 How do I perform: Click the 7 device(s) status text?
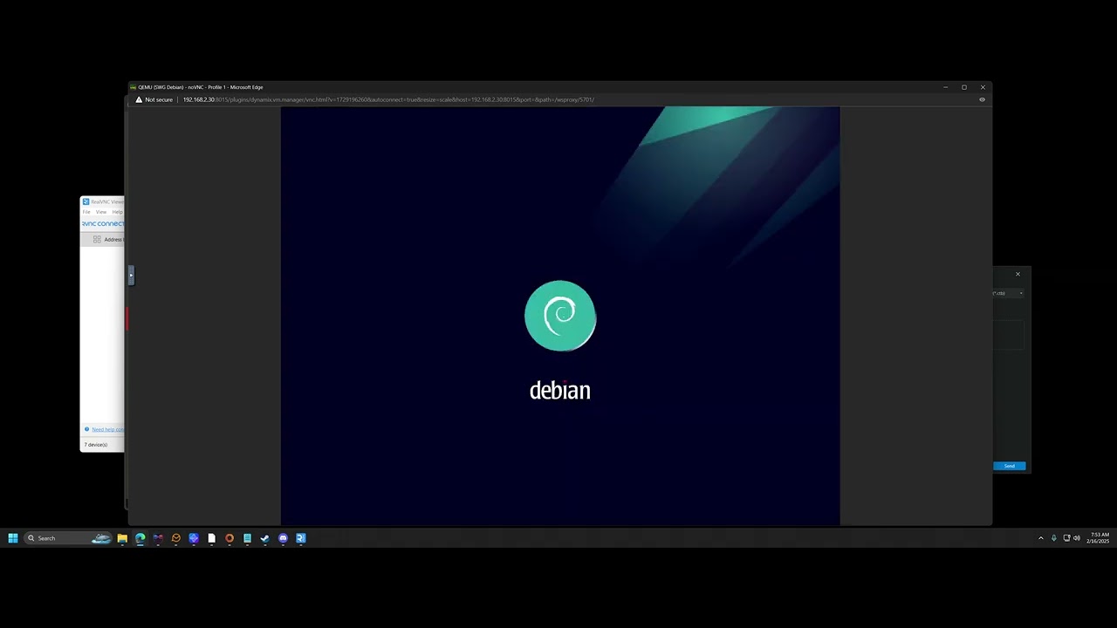(96, 445)
